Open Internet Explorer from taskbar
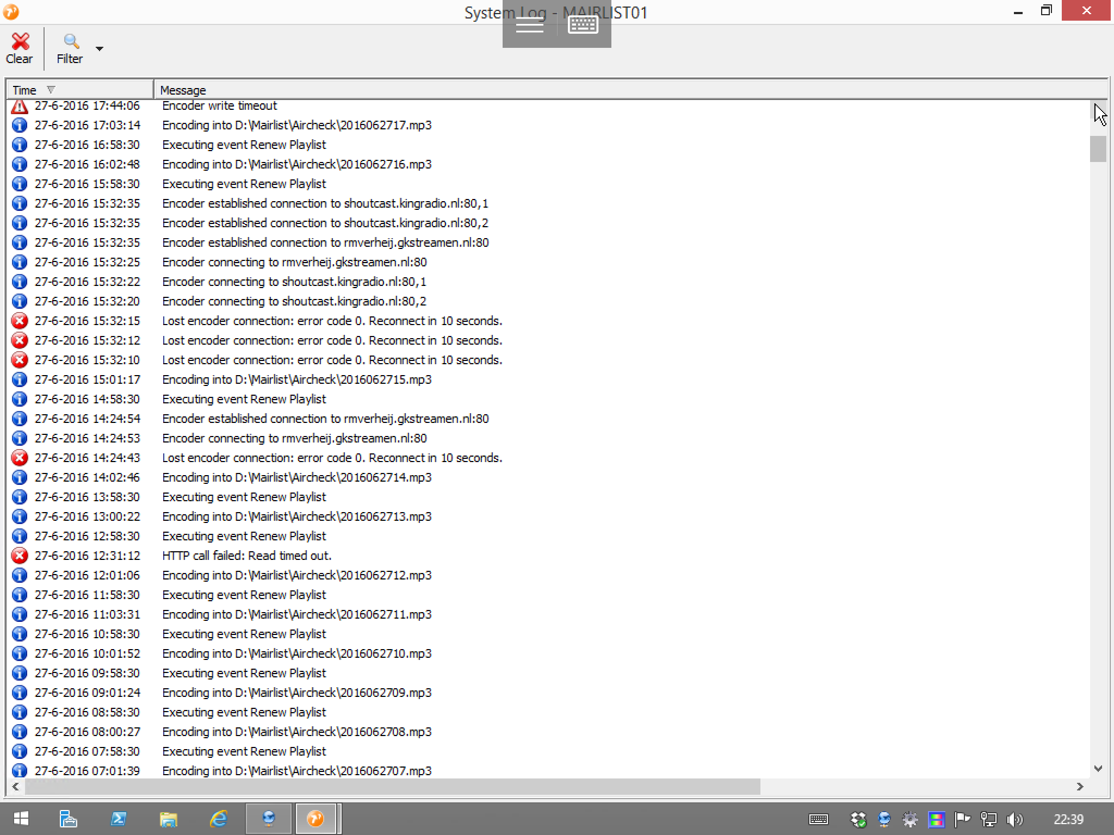This screenshot has width=1114, height=835. (219, 819)
